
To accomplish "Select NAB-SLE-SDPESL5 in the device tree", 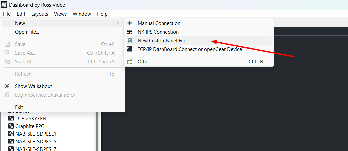I will (x=36, y=141).
